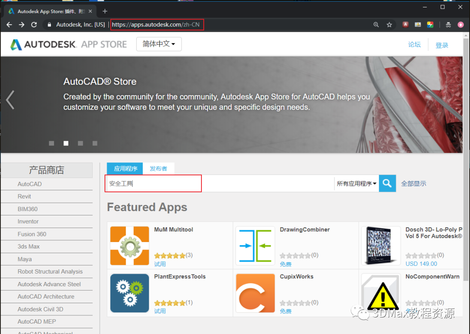Image resolution: width=470 pixels, height=334 pixels.
Task: Open the Revit product store
Action: click(24, 196)
